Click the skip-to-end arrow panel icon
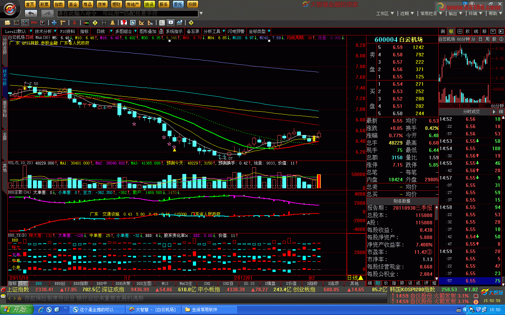 click(x=501, y=31)
